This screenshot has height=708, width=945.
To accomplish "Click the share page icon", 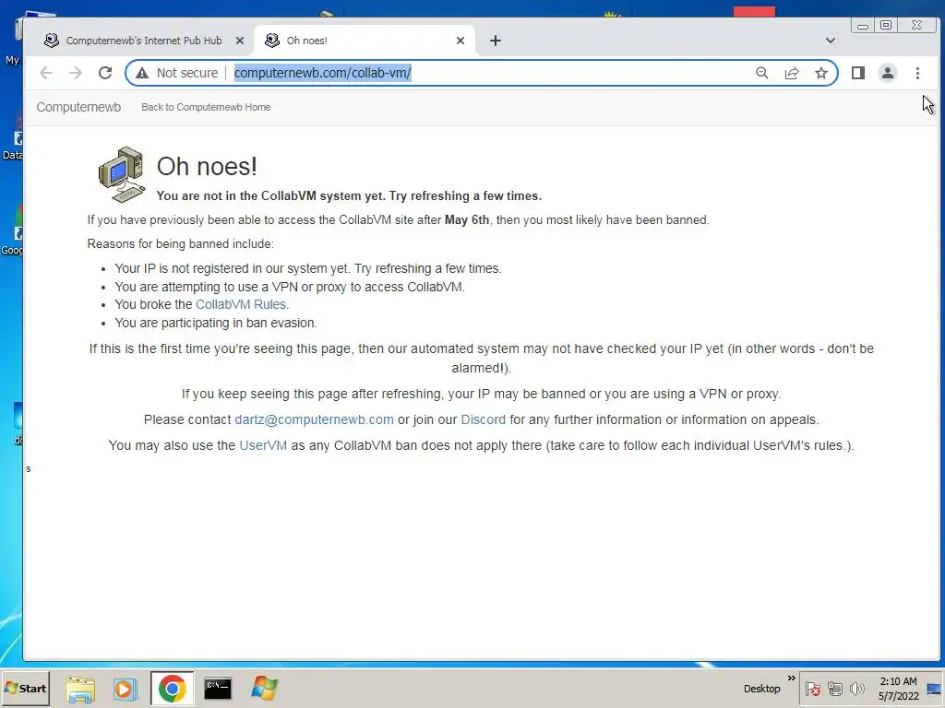I will click(791, 73).
